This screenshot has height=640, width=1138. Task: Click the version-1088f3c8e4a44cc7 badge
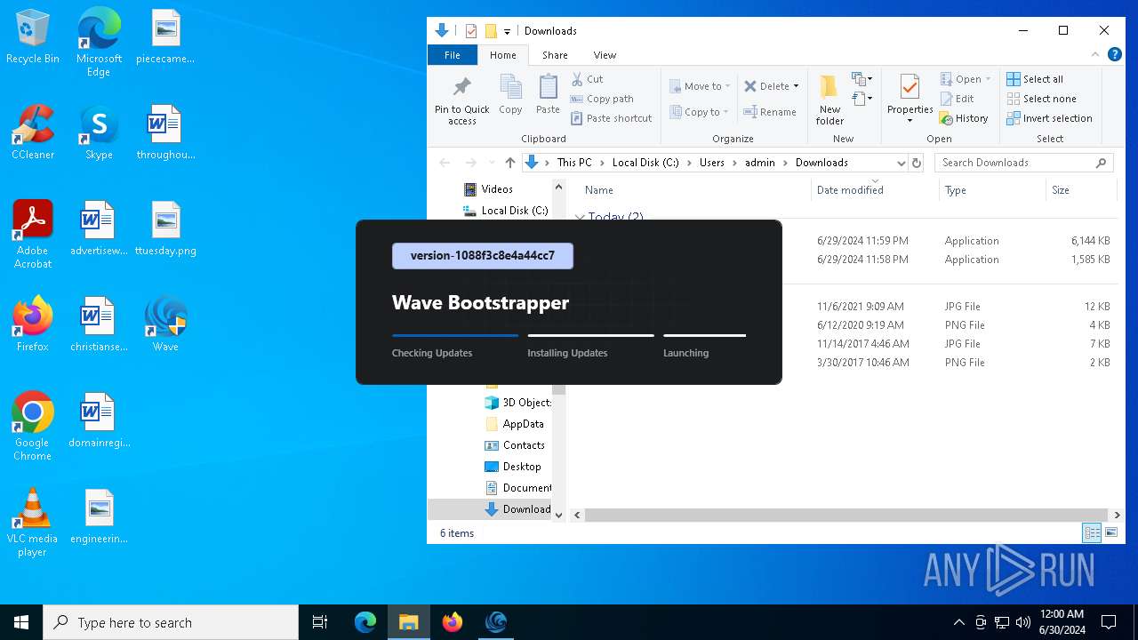483,256
